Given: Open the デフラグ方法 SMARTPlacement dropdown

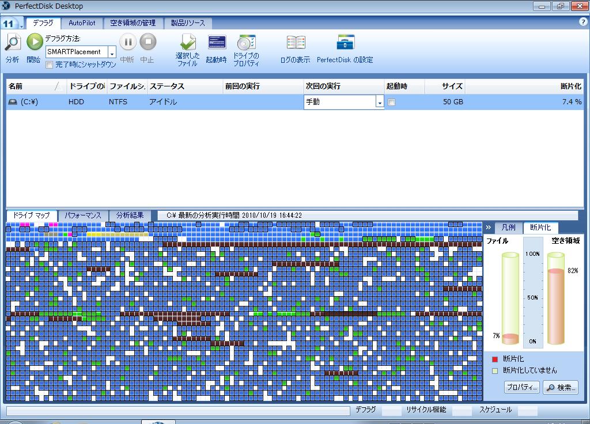Looking at the screenshot, I should 112,52.
